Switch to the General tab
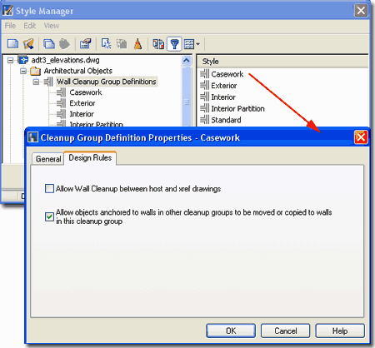Image resolution: width=375 pixels, height=348 pixels. point(48,159)
